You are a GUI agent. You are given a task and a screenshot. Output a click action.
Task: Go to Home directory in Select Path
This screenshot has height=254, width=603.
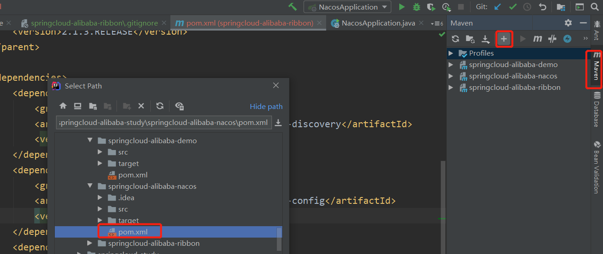coord(63,106)
